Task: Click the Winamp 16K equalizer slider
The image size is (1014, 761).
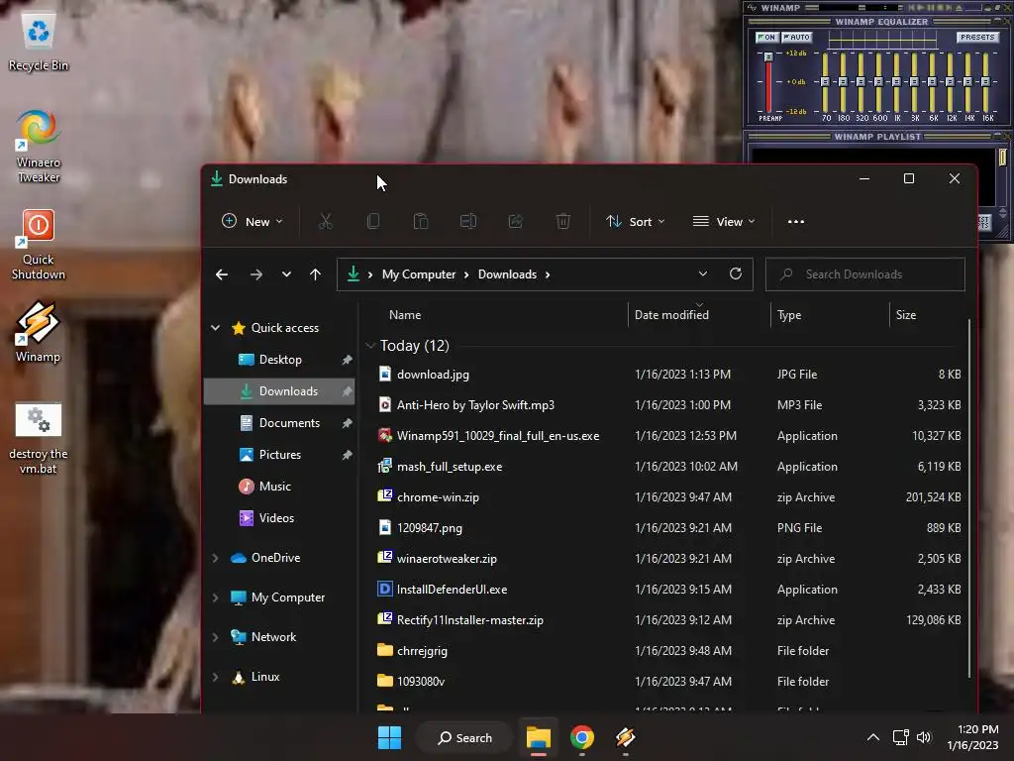Action: point(985,82)
